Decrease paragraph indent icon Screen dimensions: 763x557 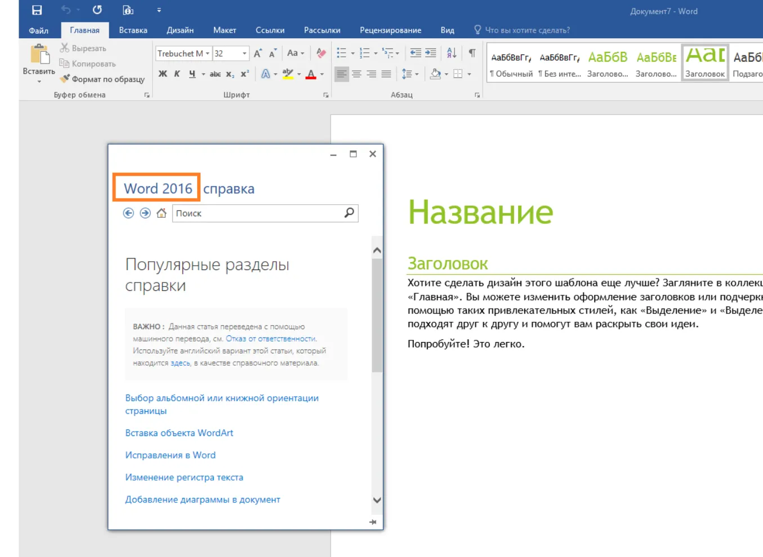point(416,53)
